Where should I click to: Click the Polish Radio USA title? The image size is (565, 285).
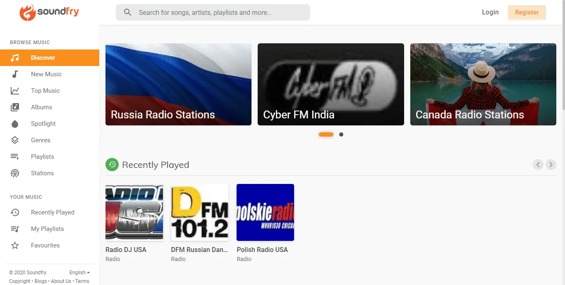pyautogui.click(x=262, y=250)
